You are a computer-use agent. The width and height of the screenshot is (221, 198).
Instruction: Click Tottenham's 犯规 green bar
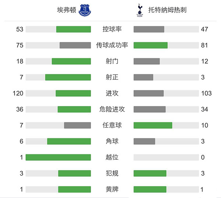150,173
